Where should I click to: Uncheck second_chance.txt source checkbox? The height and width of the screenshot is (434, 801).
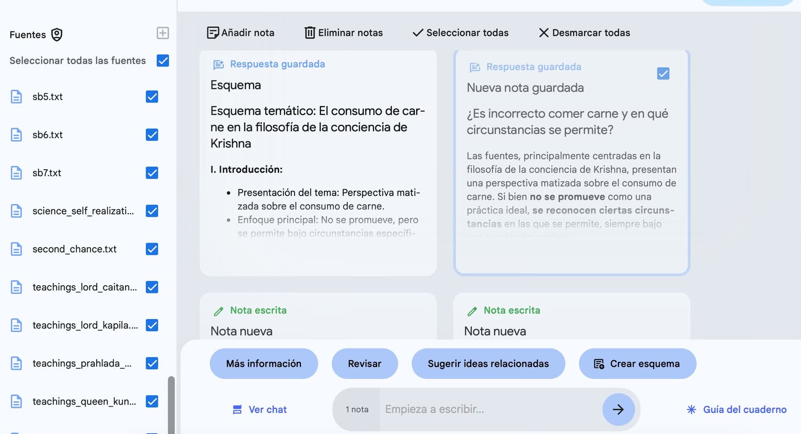(152, 249)
